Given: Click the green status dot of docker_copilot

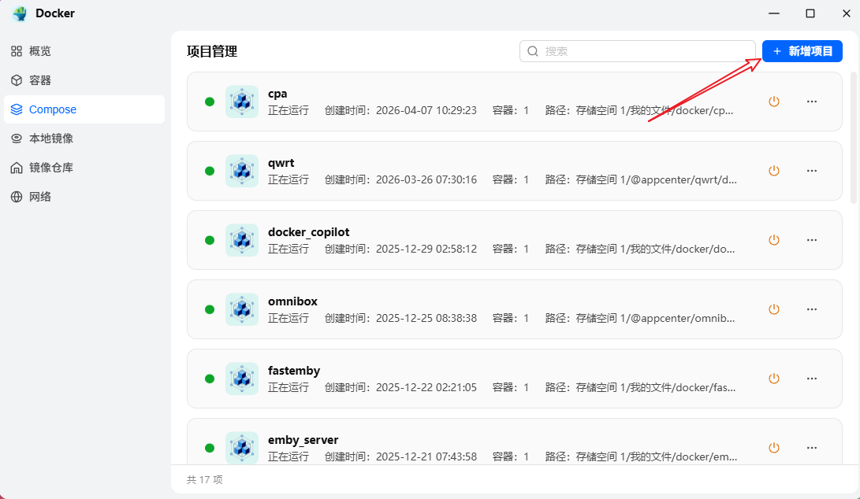Looking at the screenshot, I should click(210, 240).
